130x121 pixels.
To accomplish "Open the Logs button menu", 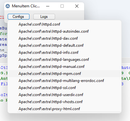I will (x=44, y=17).
